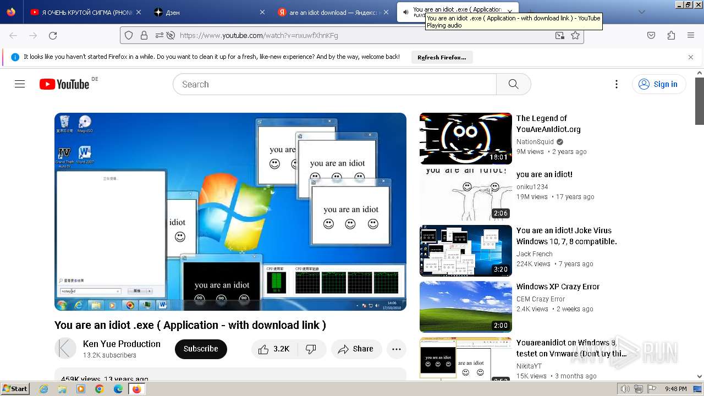Image resolution: width=704 pixels, height=396 pixels.
Task: Click the page scrollbar up arrow
Action: (x=699, y=73)
